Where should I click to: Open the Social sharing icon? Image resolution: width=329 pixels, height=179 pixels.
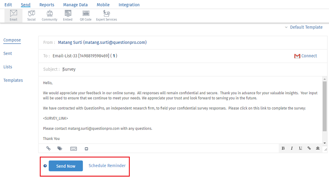point(31,15)
